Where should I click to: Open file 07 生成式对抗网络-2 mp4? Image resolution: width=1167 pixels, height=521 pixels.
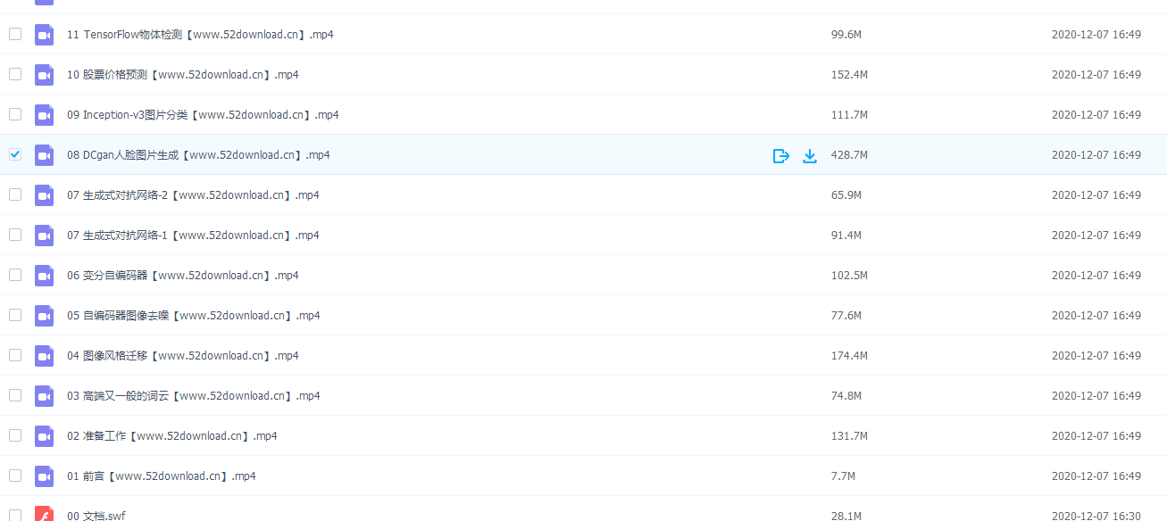pyautogui.click(x=193, y=195)
